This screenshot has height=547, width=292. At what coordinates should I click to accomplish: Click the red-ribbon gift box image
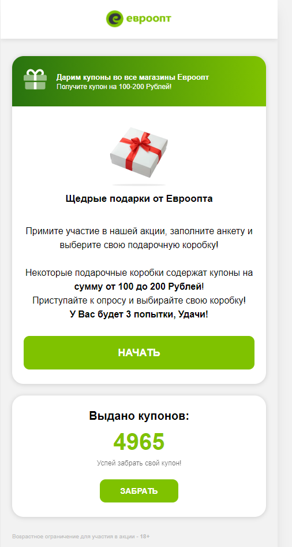pos(139,153)
